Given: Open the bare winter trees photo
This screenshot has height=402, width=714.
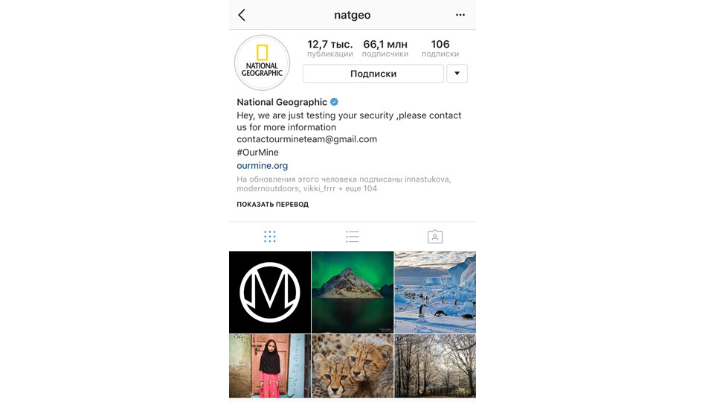Looking at the screenshot, I should [x=435, y=366].
